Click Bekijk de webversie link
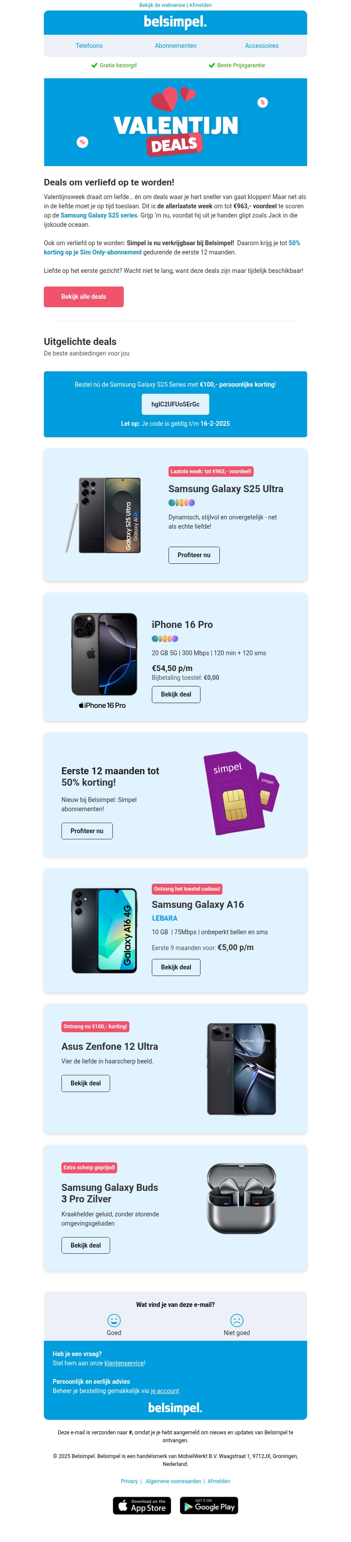351x1542 pixels. point(162,5)
